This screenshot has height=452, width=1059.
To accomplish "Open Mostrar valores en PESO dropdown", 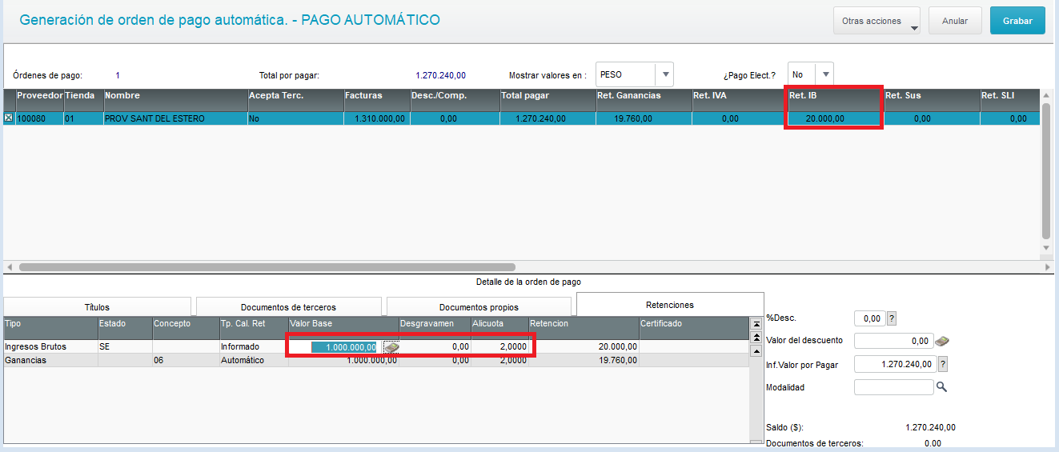I will [x=635, y=74].
